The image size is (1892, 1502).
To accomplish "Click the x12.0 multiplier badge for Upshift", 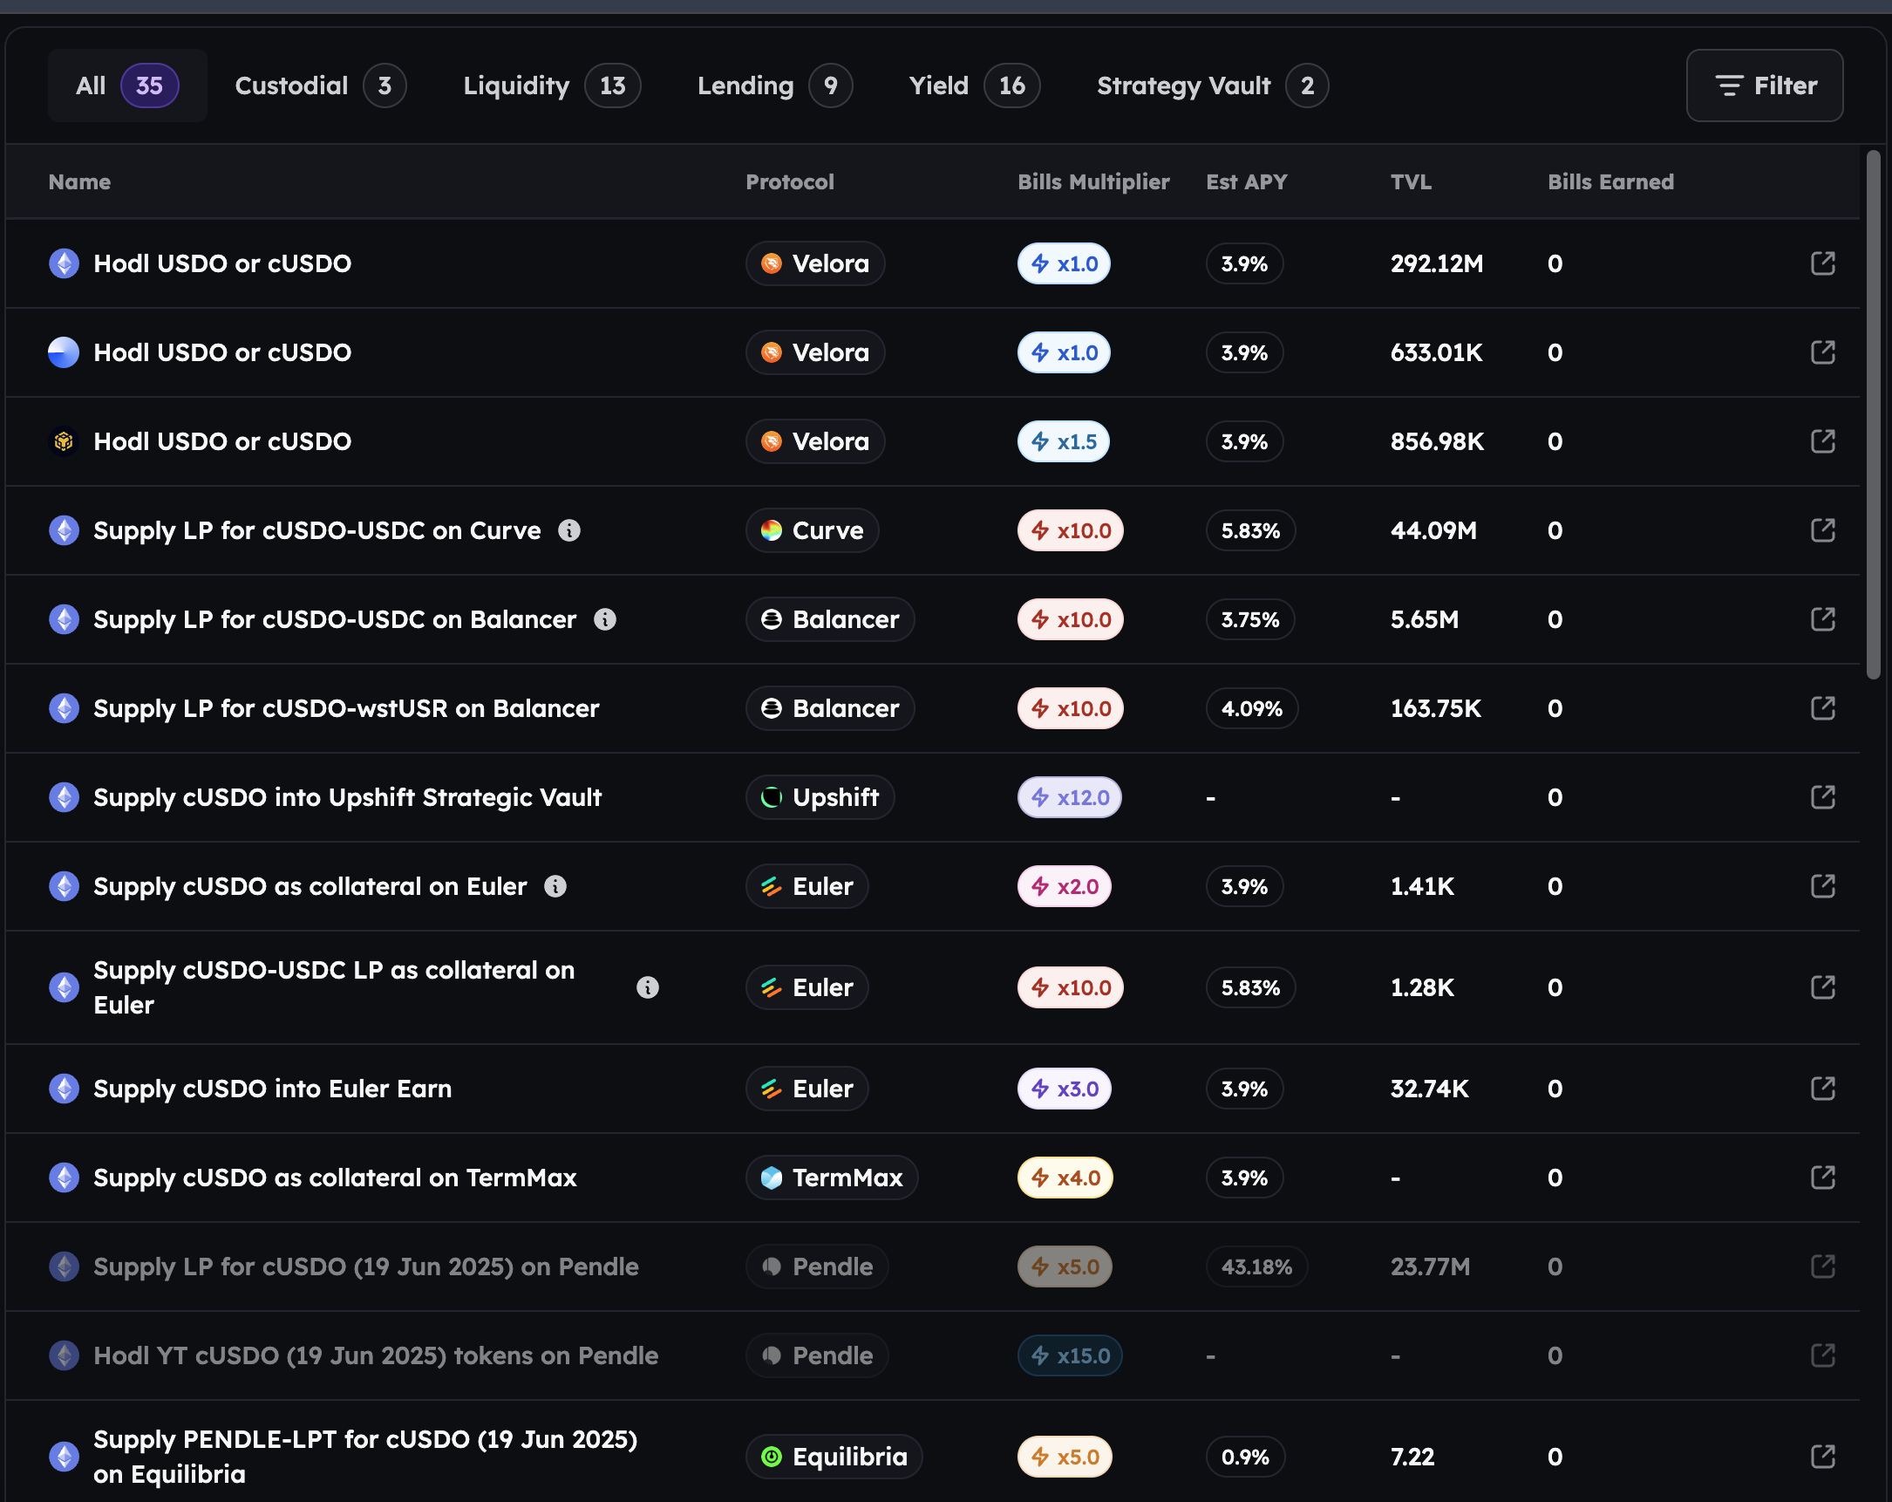I will (1069, 797).
